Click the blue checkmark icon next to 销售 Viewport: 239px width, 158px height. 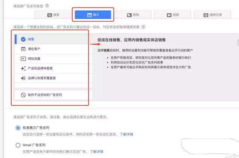(23, 39)
